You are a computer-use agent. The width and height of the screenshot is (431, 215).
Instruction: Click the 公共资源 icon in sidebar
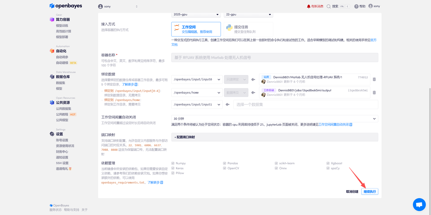point(52,102)
